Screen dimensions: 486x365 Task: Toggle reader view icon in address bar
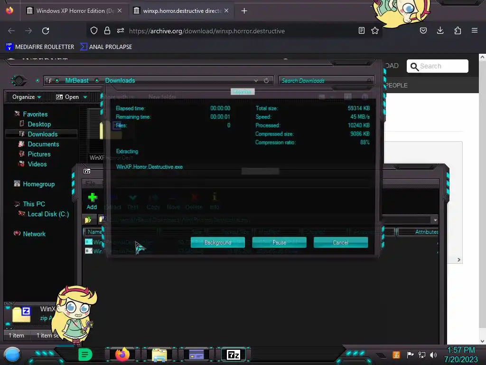click(361, 30)
